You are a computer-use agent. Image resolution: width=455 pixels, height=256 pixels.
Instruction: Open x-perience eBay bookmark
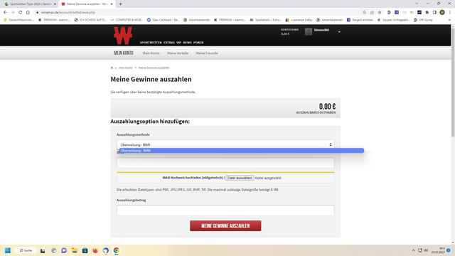[x=299, y=20]
